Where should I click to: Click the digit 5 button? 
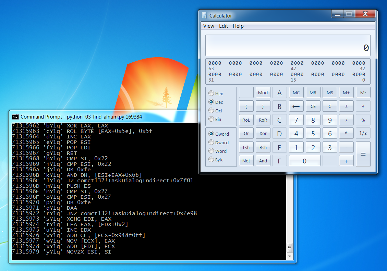(313, 133)
